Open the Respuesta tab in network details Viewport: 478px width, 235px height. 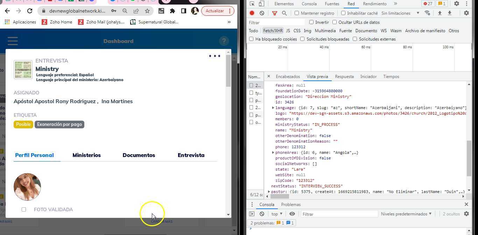344,77
